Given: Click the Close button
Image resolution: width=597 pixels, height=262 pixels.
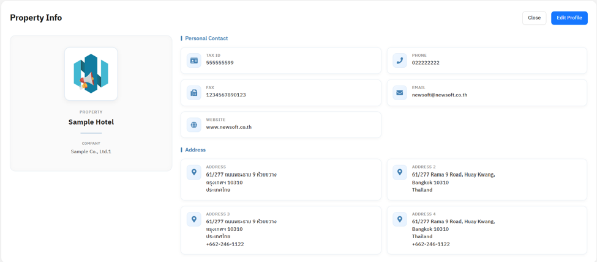Looking at the screenshot, I should coord(534,18).
